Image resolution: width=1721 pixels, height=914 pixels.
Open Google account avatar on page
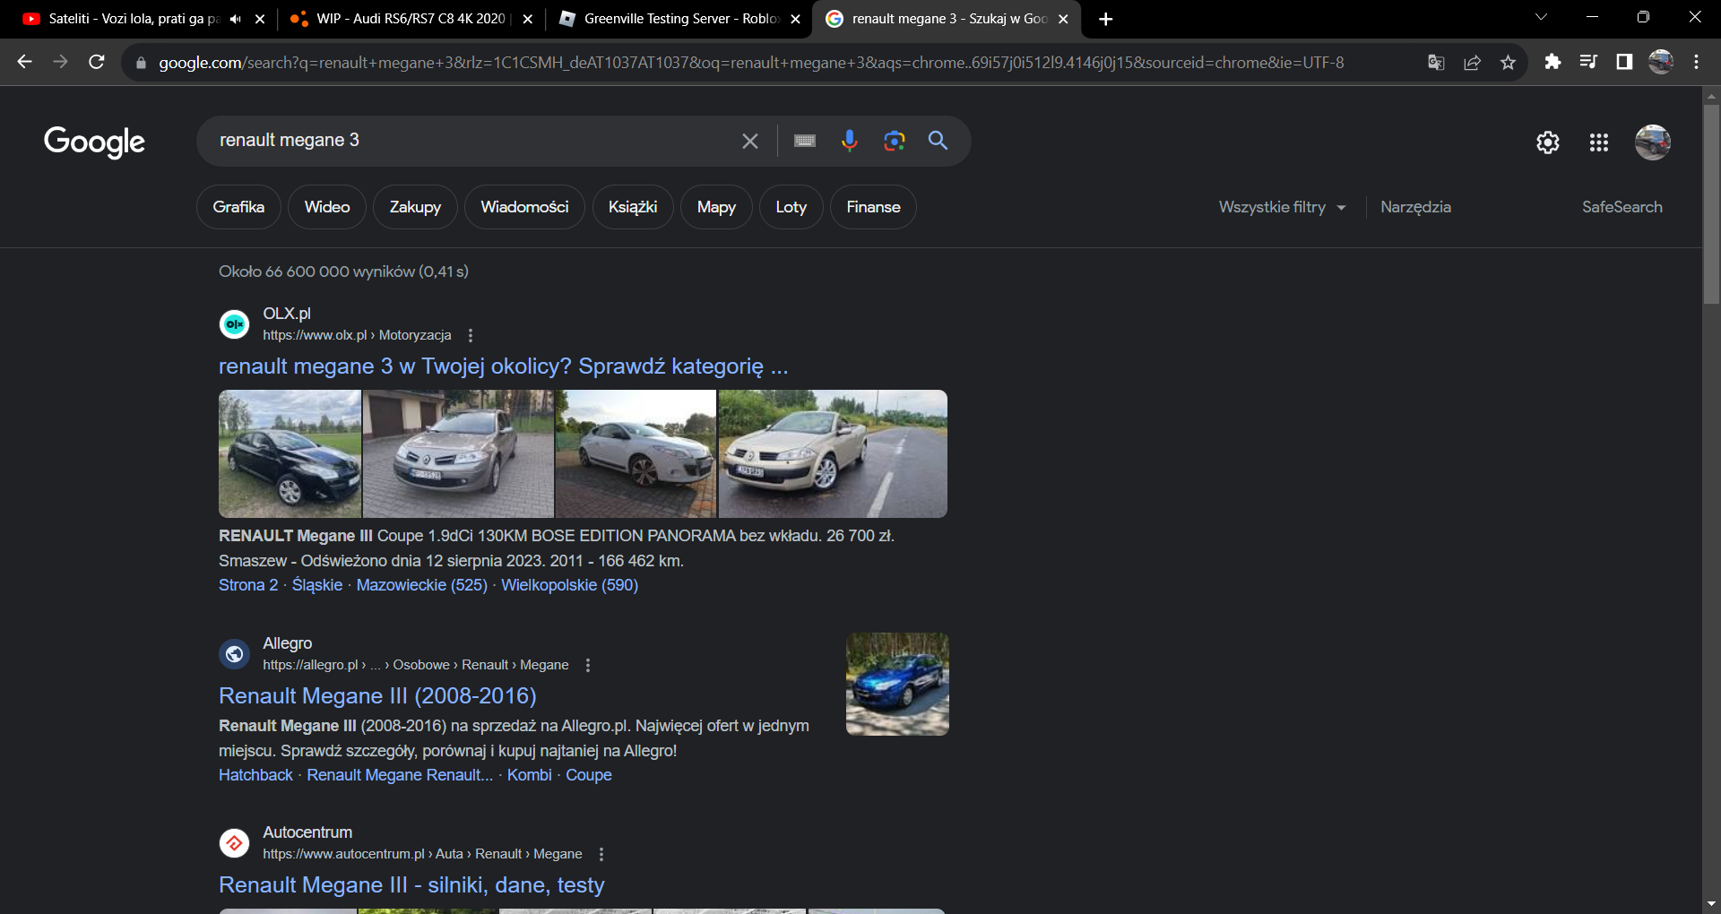(x=1653, y=142)
